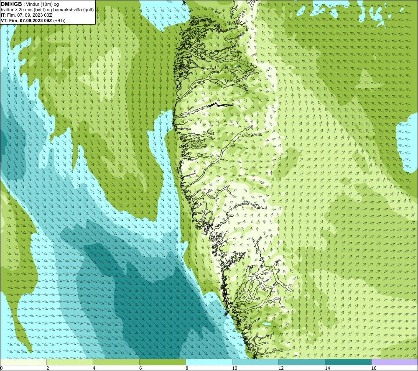
Task: Click the 'VT: Fim. 07.09.2023 09Z' valid time
Action: coord(27,20)
